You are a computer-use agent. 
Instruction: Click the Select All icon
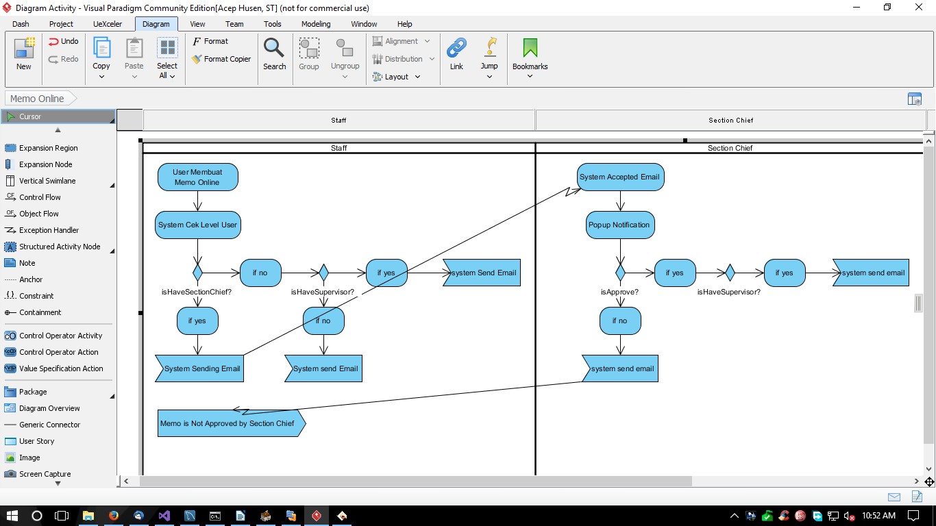(x=167, y=48)
